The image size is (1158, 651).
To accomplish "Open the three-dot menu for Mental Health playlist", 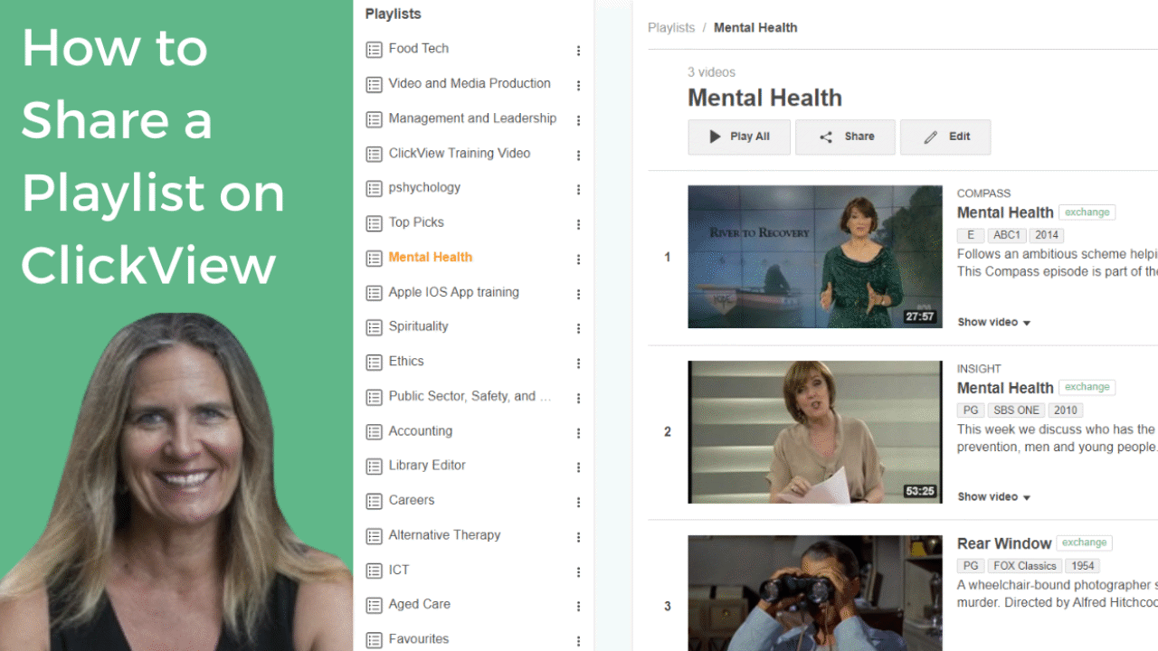I will [x=578, y=259].
